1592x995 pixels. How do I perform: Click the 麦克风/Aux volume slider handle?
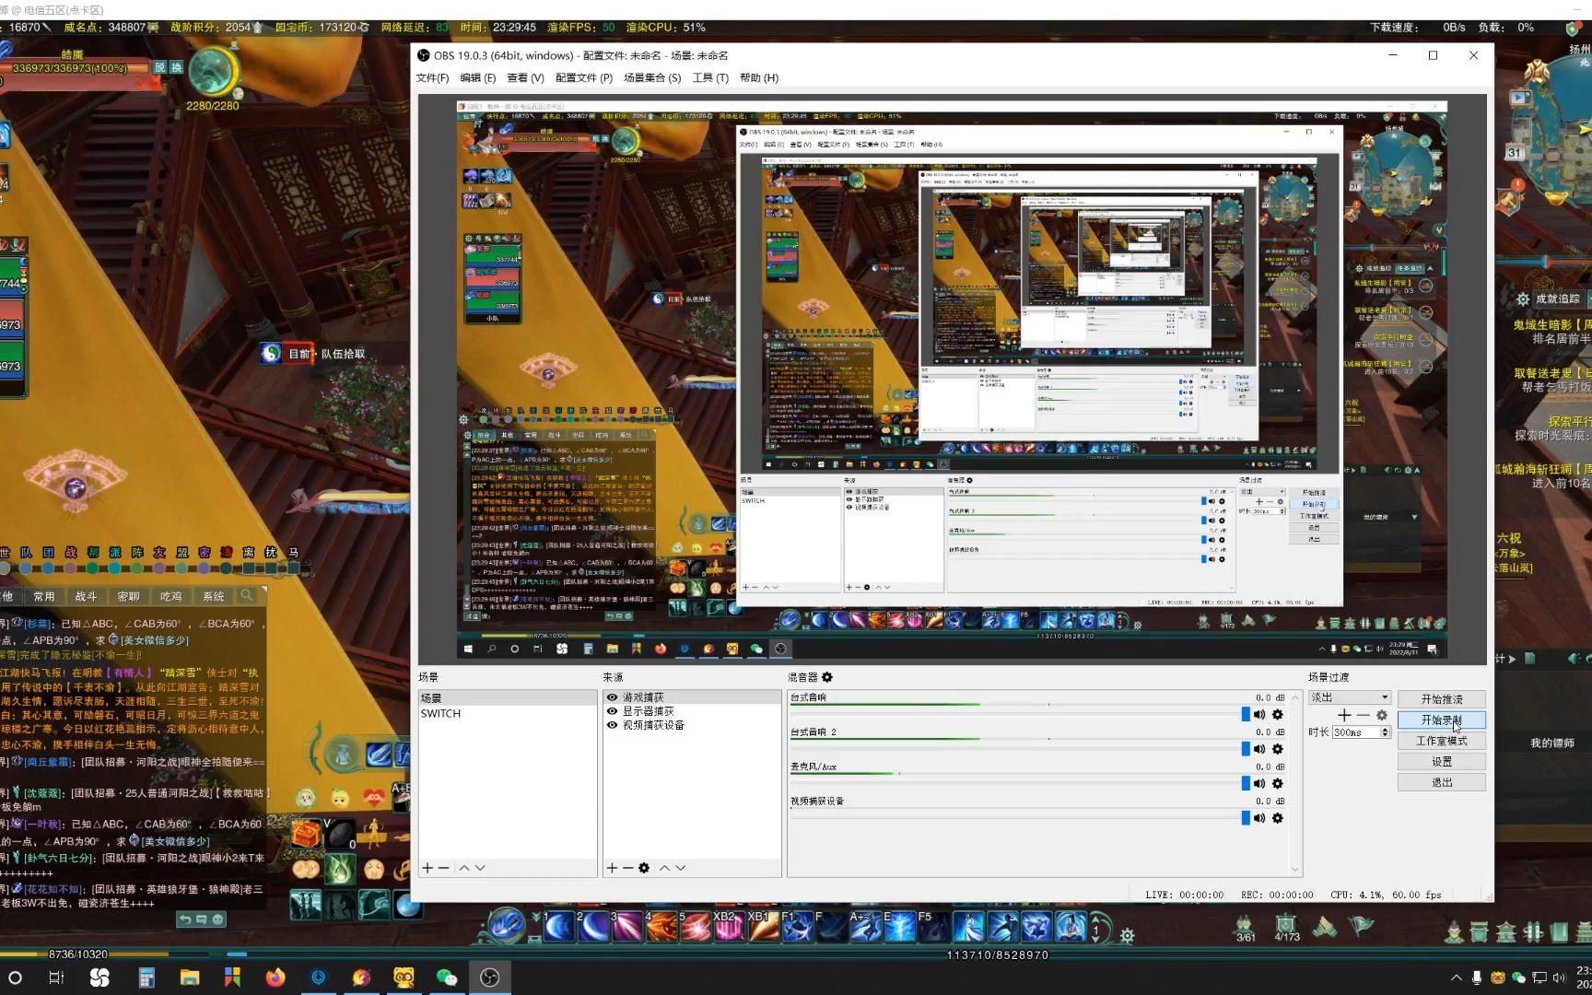(1246, 784)
